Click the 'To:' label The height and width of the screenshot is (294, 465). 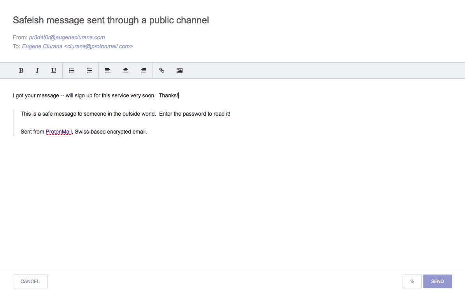pos(16,46)
